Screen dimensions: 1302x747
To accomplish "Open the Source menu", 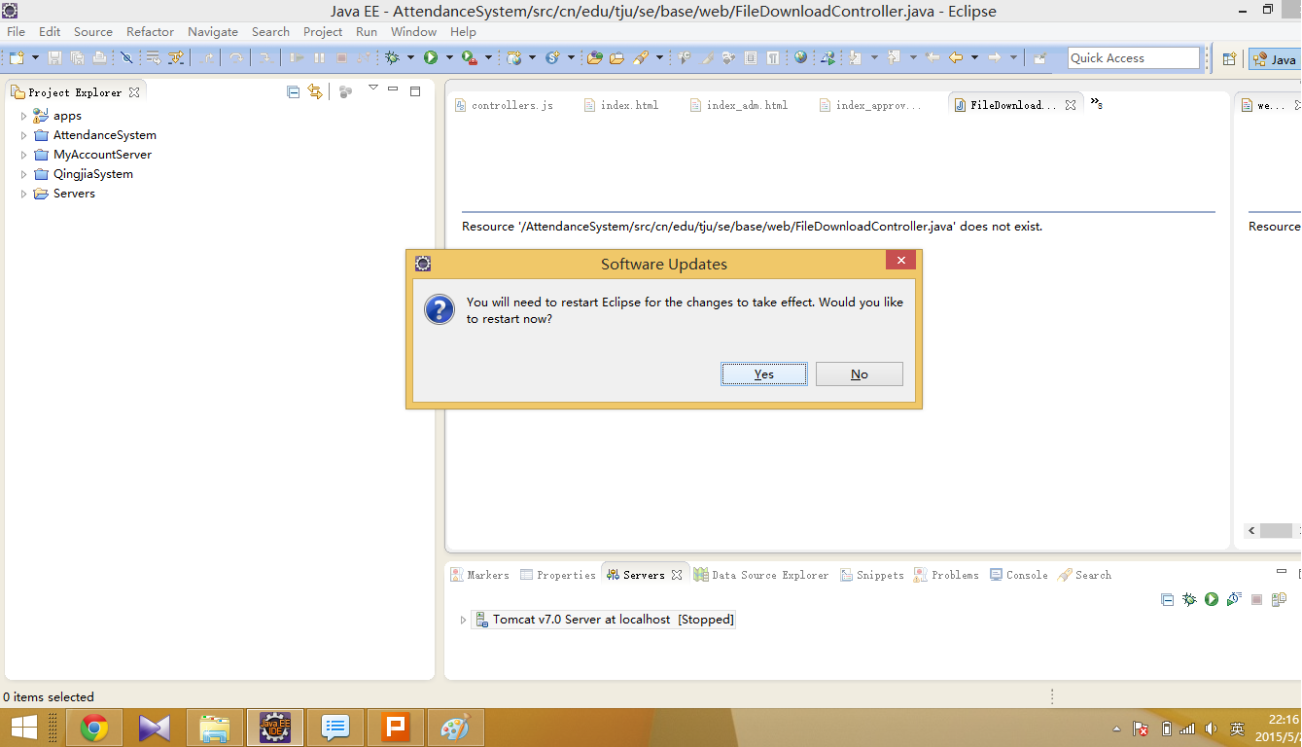I will click(x=93, y=32).
